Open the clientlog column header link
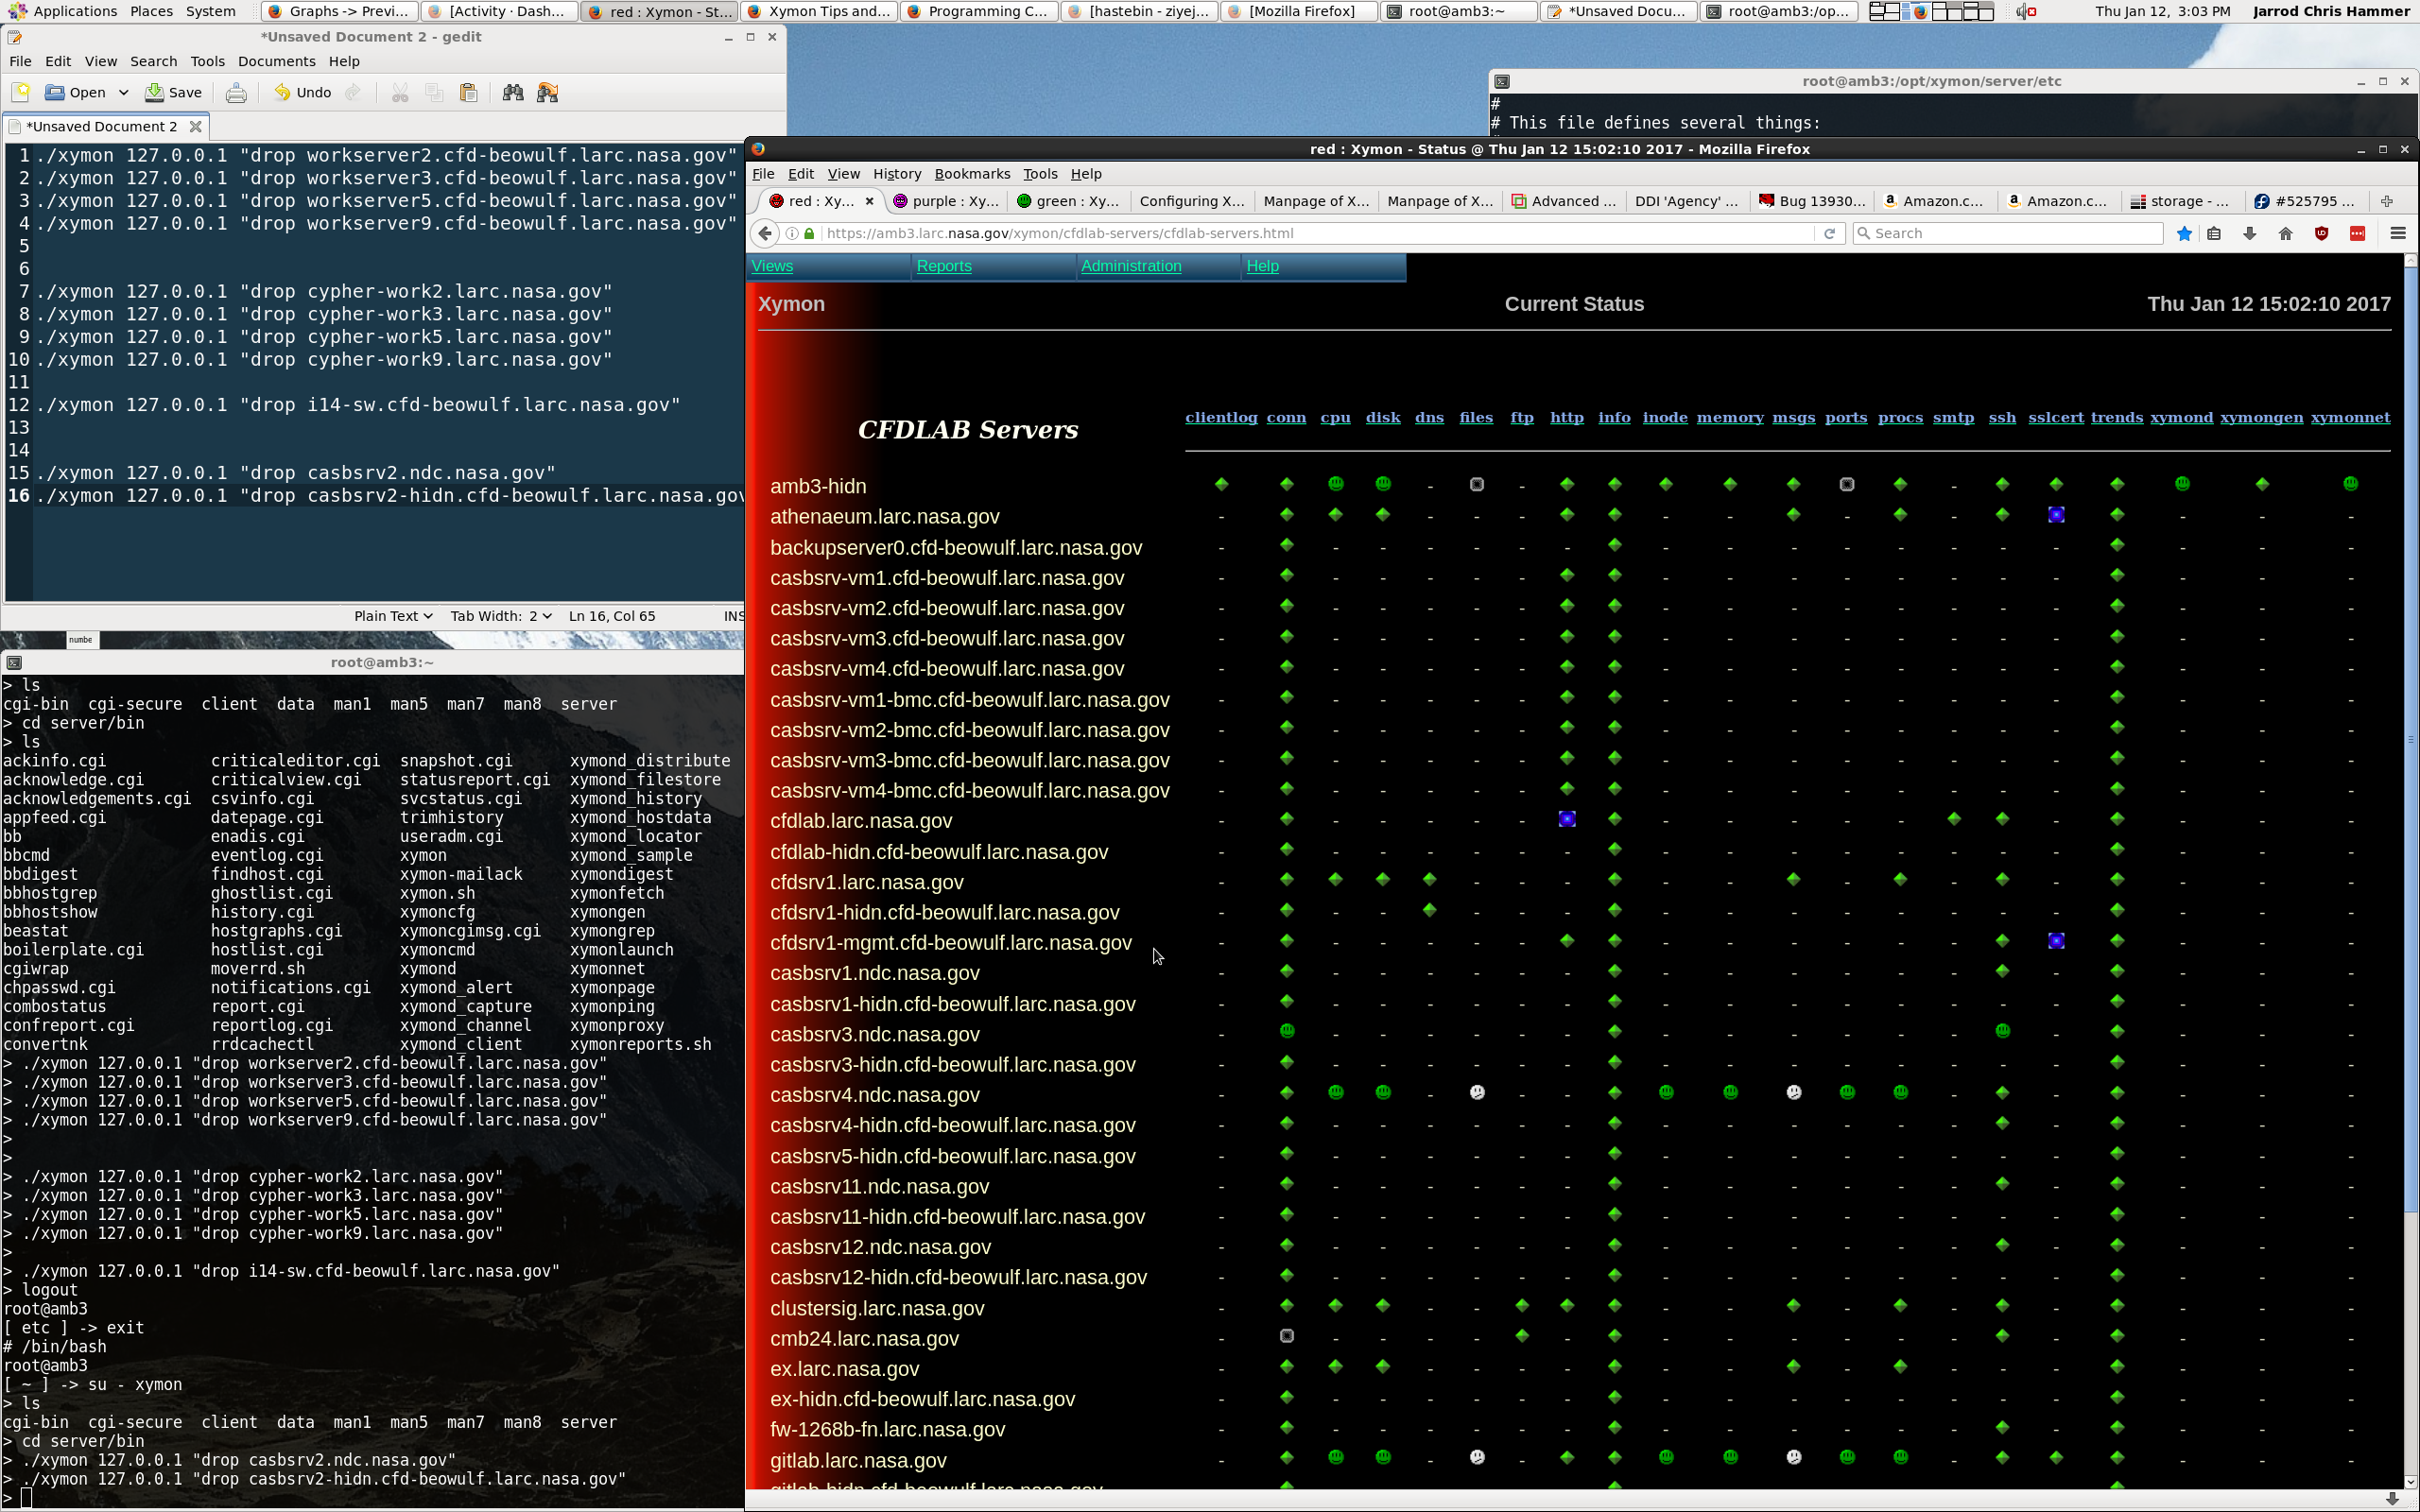The width and height of the screenshot is (2420, 1512). (x=1221, y=418)
